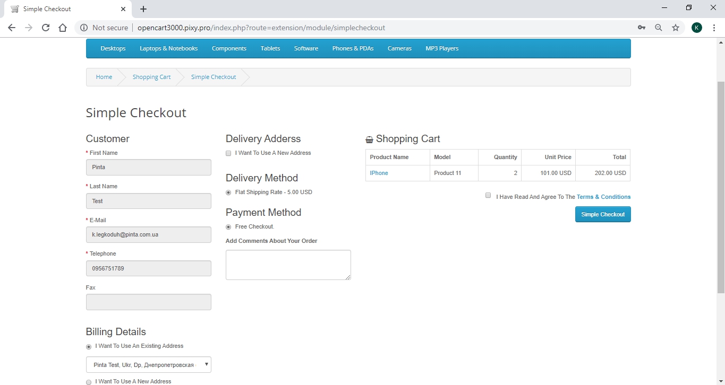The image size is (725, 385).
Task: Click the zoom magnifier icon in address bar
Action: (659, 28)
